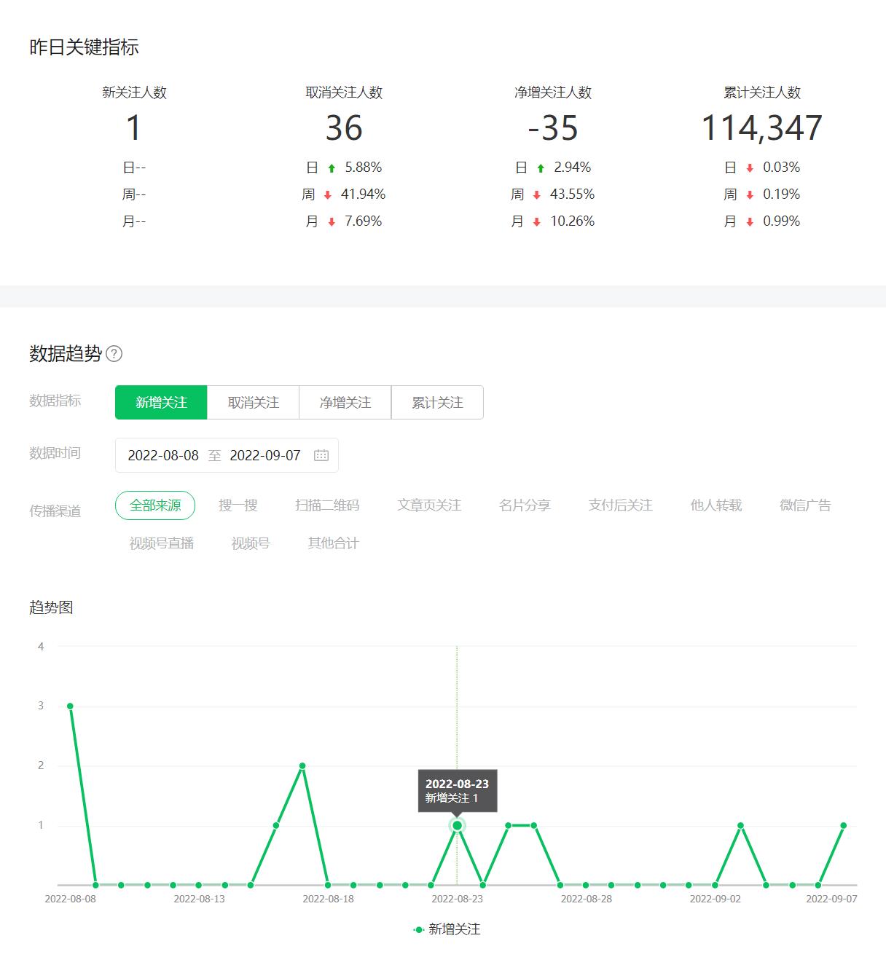This screenshot has height=957, width=886.
Task: Click the 昨日关键指标 heading
Action: [84, 47]
